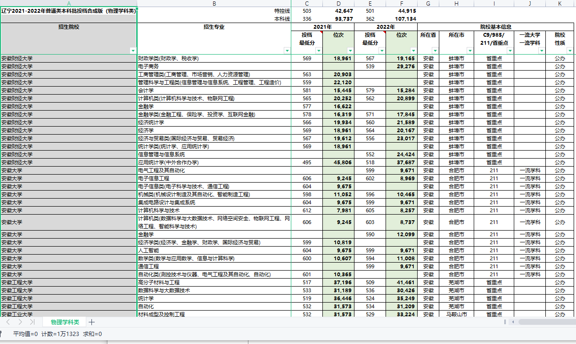
Task: Add a new sheet with plus icon
Action: click(x=92, y=322)
